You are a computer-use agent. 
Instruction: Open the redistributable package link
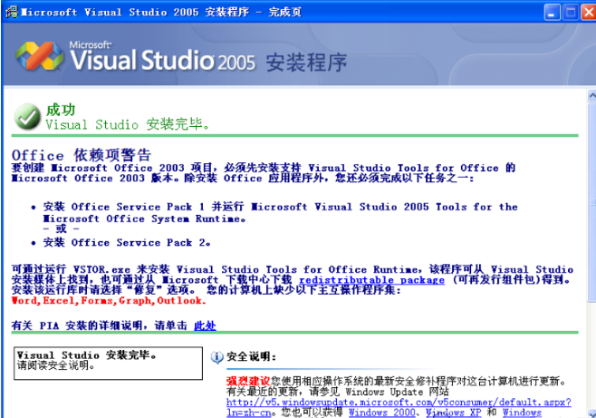point(371,280)
